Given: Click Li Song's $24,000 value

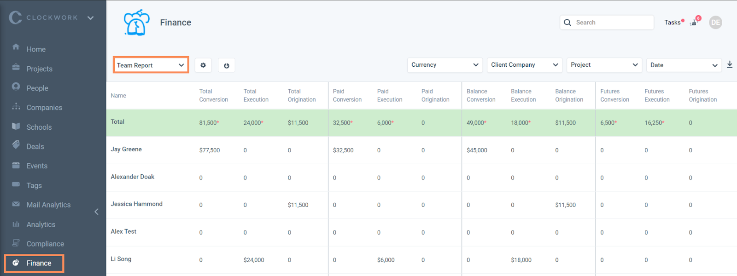Looking at the screenshot, I should (254, 260).
